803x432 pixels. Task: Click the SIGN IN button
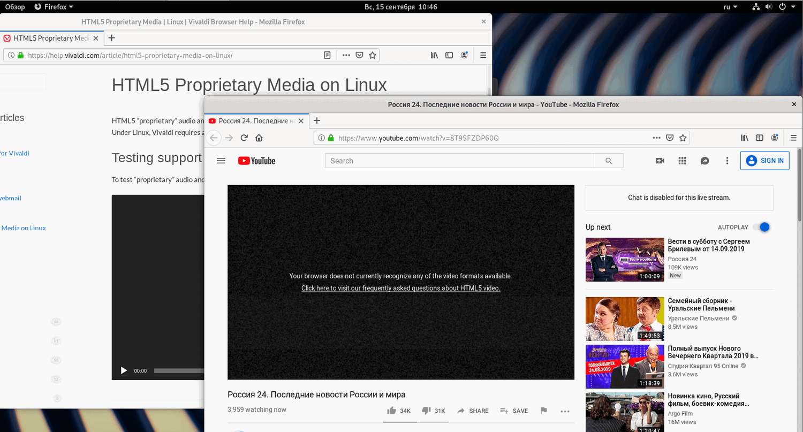click(765, 161)
